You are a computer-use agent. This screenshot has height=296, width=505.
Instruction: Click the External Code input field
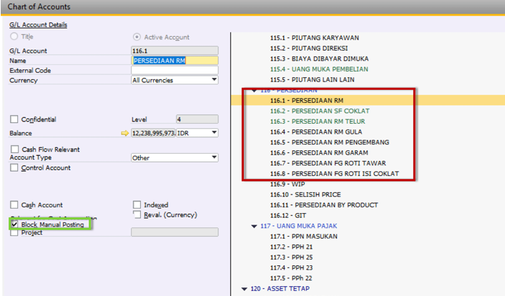[x=175, y=71]
